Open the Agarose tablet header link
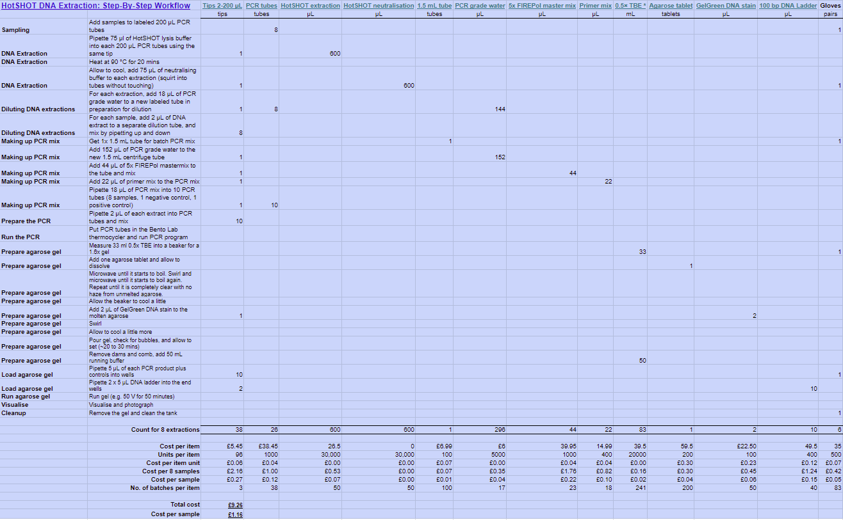 (671, 6)
